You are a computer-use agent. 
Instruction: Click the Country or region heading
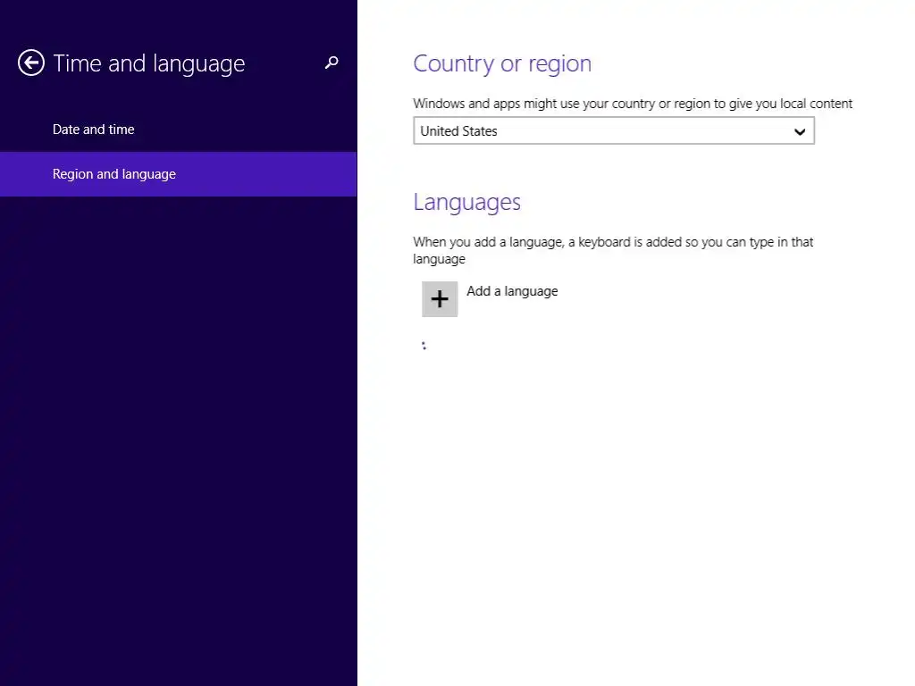[502, 63]
